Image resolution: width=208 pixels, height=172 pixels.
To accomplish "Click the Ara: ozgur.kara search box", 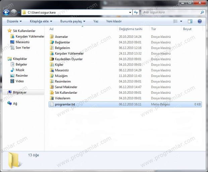I will coord(171,12).
